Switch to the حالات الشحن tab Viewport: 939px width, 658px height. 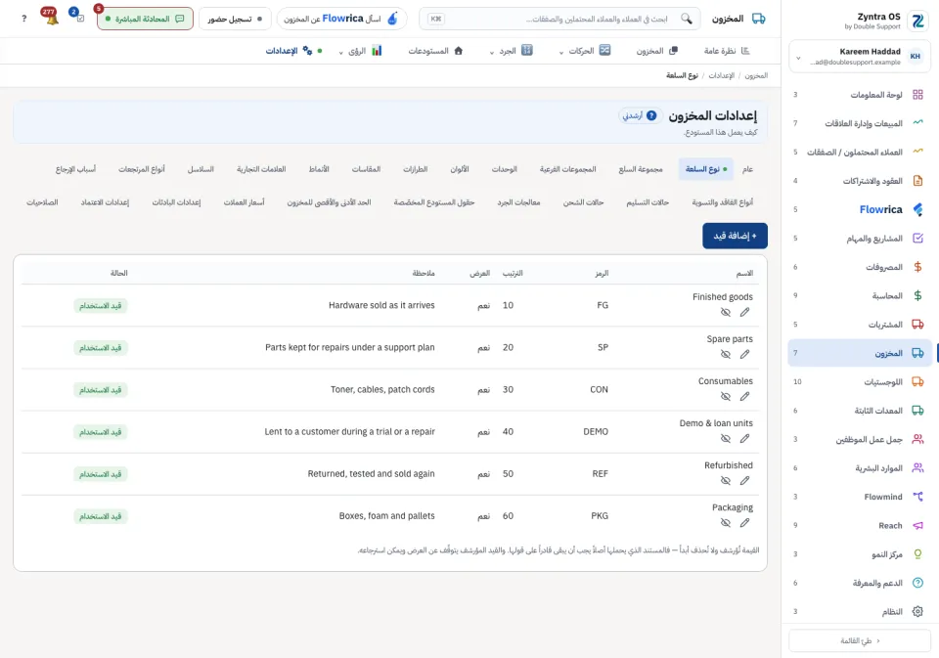[583, 202]
